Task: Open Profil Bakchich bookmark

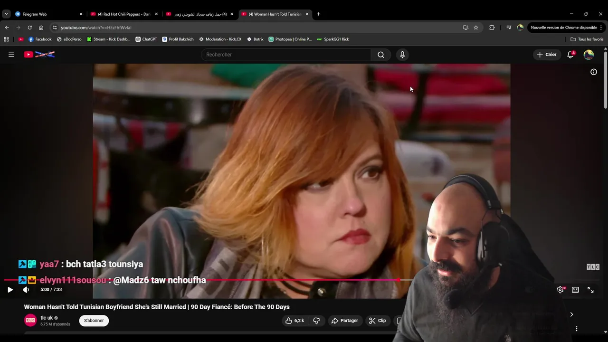Action: [178, 39]
